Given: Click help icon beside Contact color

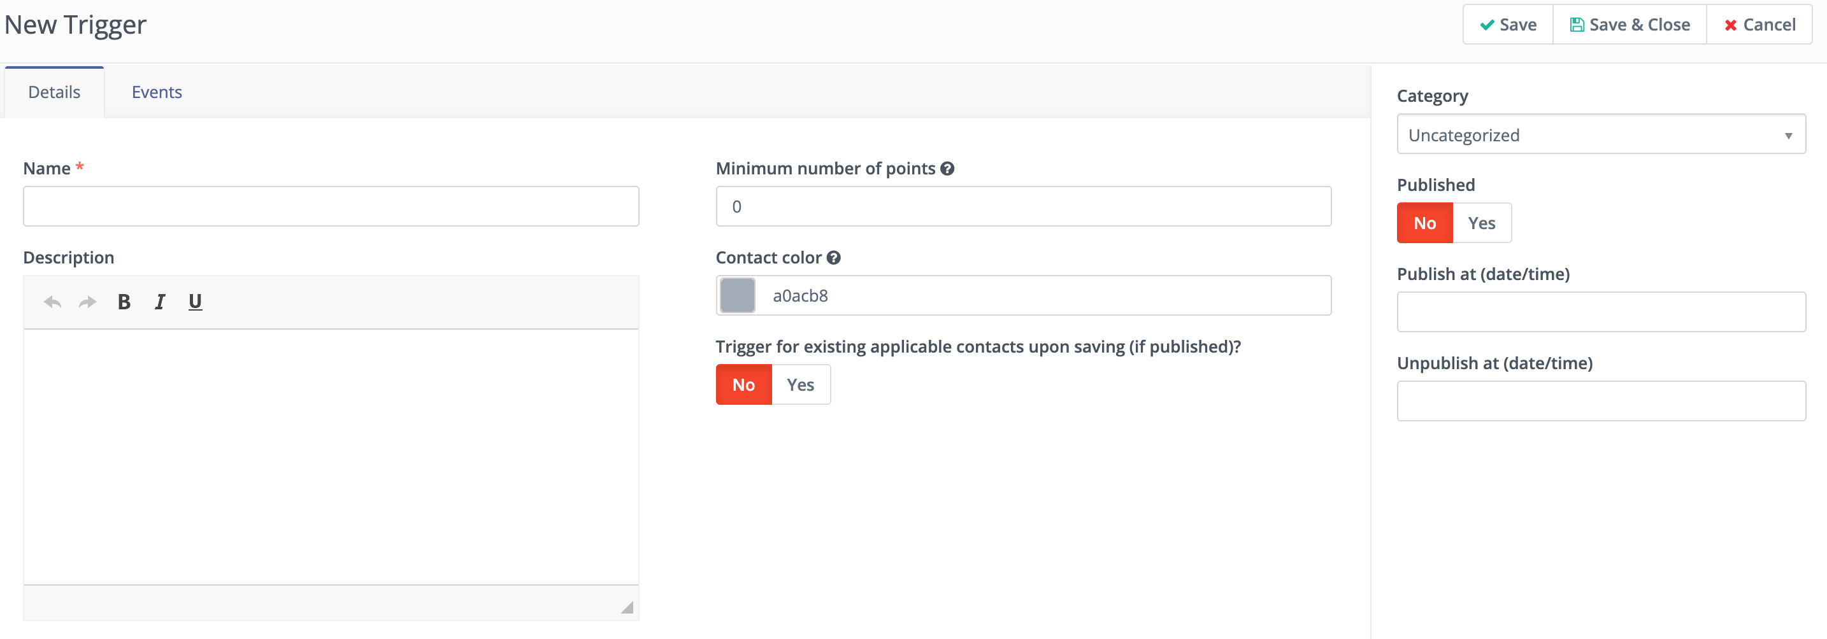Looking at the screenshot, I should click(834, 258).
